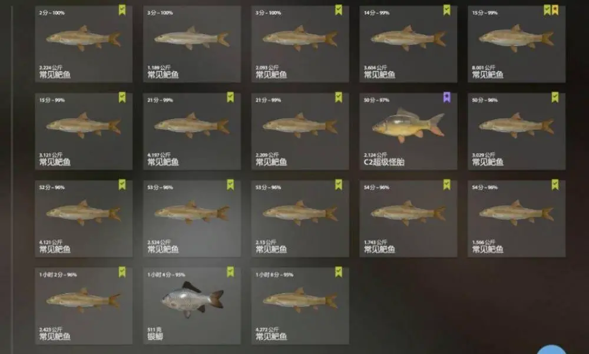The height and width of the screenshot is (354, 589).
Task: Click the 2.524公斤 常见鲃鱼 card
Action: point(192,219)
